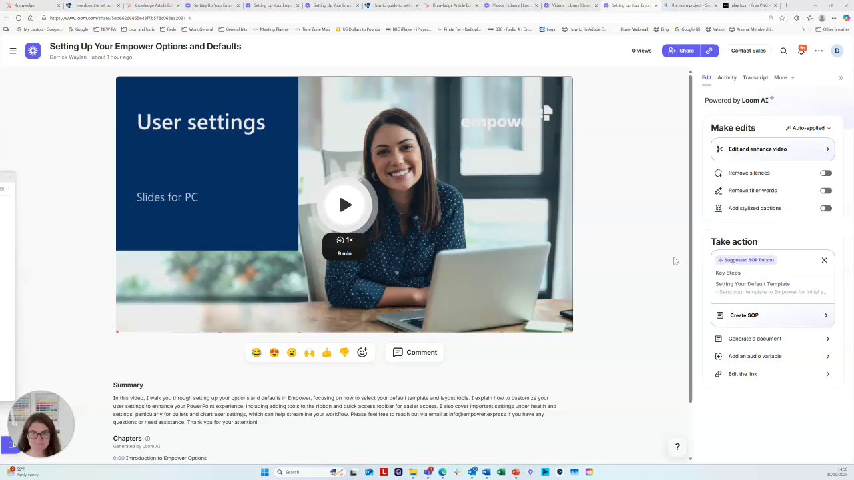Viewport: 854px width, 480px height.
Task: Toggle Remove silences switch
Action: pyautogui.click(x=826, y=173)
